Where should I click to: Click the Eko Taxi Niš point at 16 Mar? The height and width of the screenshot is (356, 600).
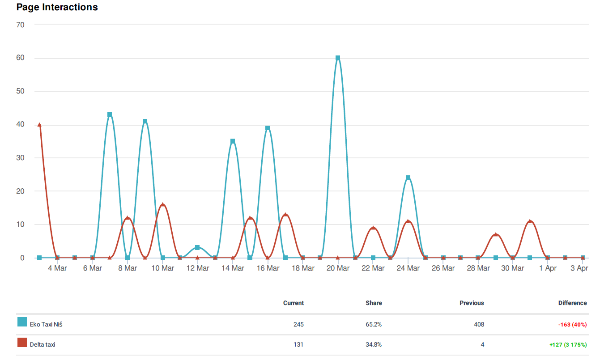pos(268,128)
